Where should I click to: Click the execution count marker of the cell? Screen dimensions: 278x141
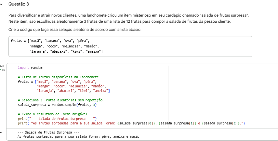tap(2, 66)
